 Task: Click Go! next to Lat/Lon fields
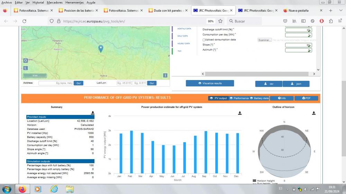(152, 83)
